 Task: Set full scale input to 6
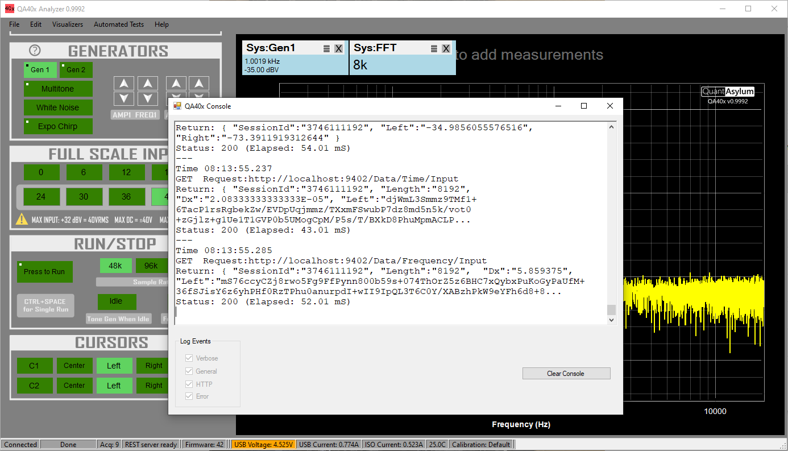[84, 172]
